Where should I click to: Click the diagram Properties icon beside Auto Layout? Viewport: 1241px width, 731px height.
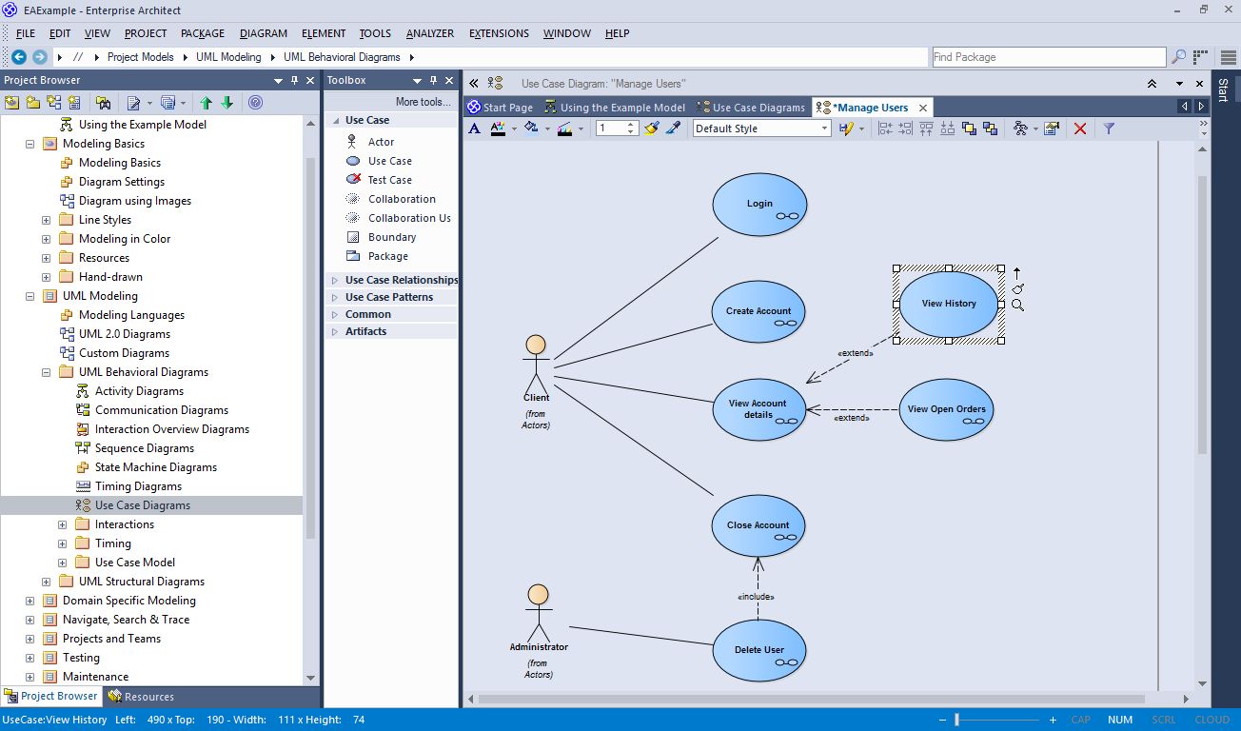coord(1052,128)
